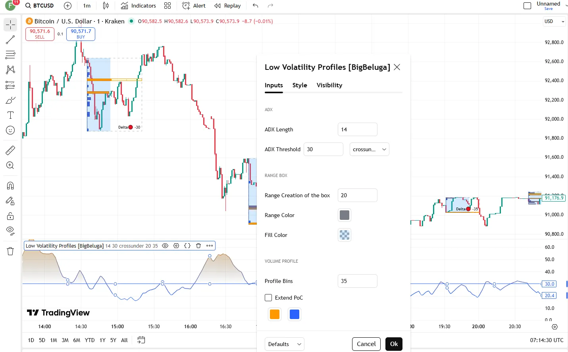Screen dimensions: 568x352
Task: Expand the Defaults dropdown
Action: (284, 344)
